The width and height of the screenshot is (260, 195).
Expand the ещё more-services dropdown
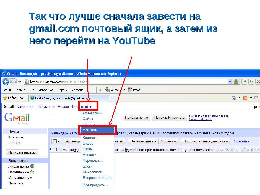click(x=86, y=107)
